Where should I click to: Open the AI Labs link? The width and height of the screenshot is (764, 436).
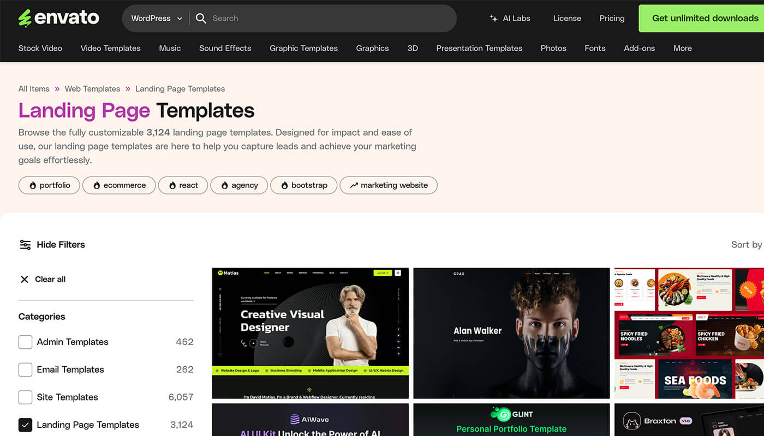510,19
